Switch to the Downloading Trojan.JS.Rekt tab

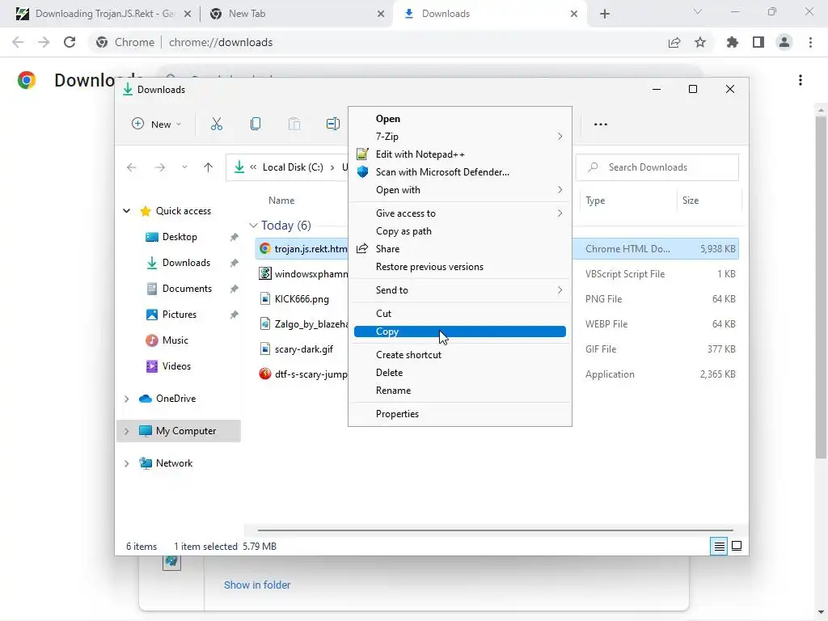[103, 14]
